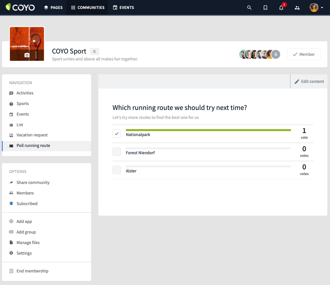This screenshot has width=330, height=285.
Task: Click the Subscribed bell icon
Action: pos(11,203)
